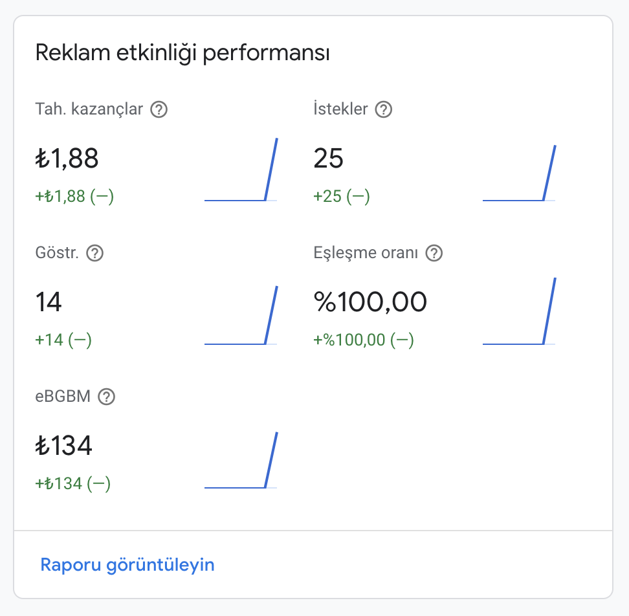Click the Reklam etkinliği performansı heading
The height and width of the screenshot is (616, 629).
pyautogui.click(x=182, y=53)
